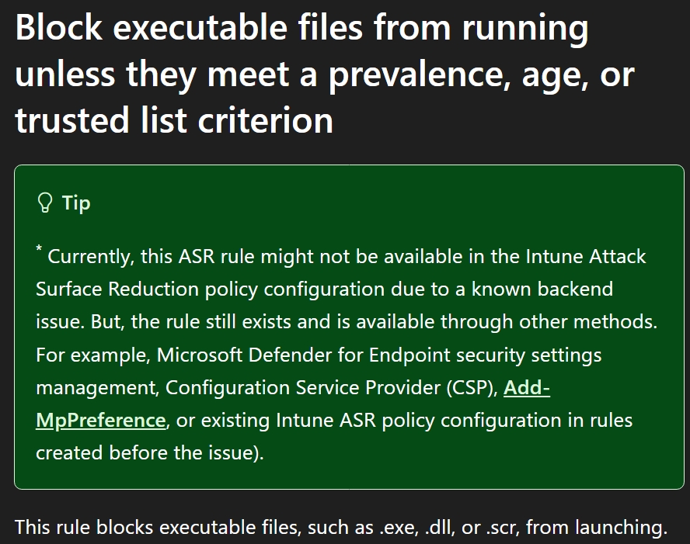Click the 'Block executable files' page heading
690x544 pixels.
click(325, 74)
